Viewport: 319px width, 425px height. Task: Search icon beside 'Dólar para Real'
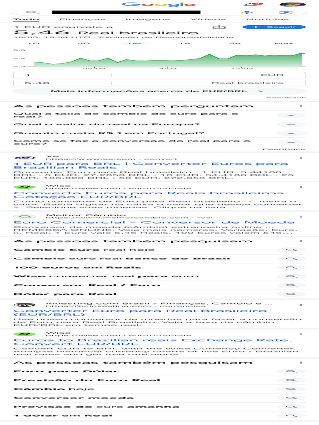[291, 294]
